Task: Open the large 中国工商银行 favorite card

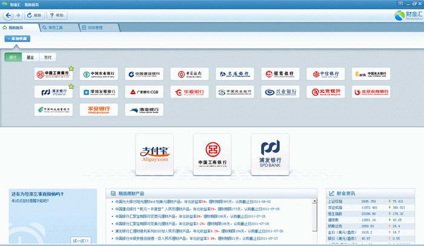Action: (212, 155)
